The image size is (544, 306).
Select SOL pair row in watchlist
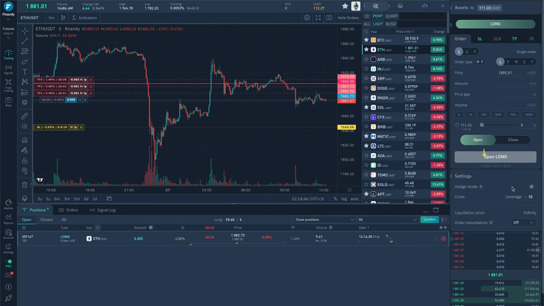[x=404, y=107]
